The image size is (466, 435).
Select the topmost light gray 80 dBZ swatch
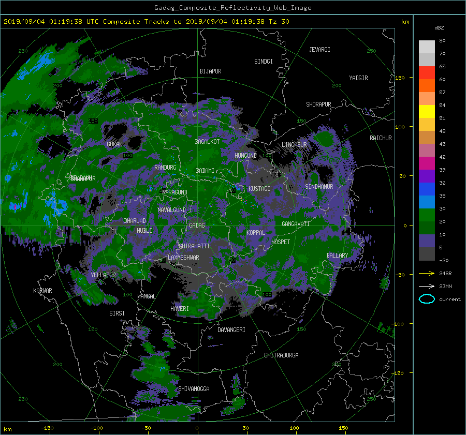click(427, 47)
